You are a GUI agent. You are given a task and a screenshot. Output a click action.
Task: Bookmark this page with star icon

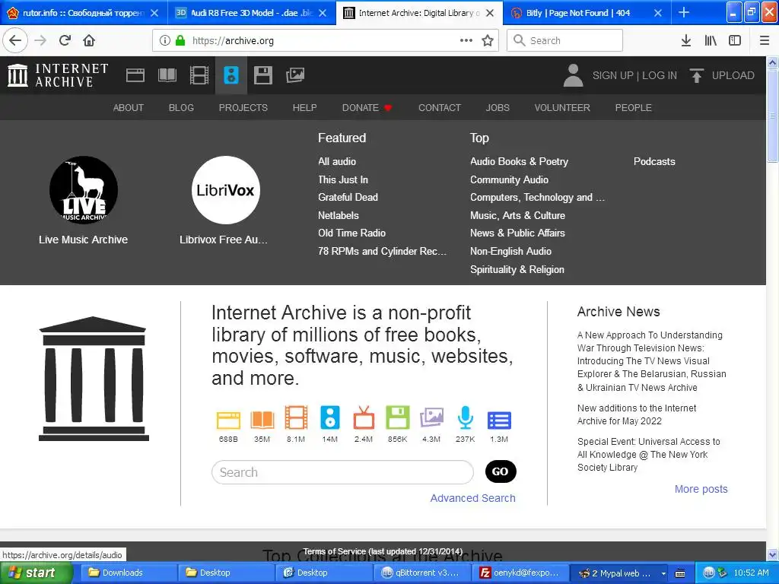[488, 40]
